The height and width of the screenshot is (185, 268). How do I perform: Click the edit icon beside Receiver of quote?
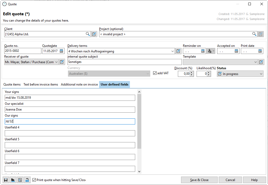pos(62,62)
